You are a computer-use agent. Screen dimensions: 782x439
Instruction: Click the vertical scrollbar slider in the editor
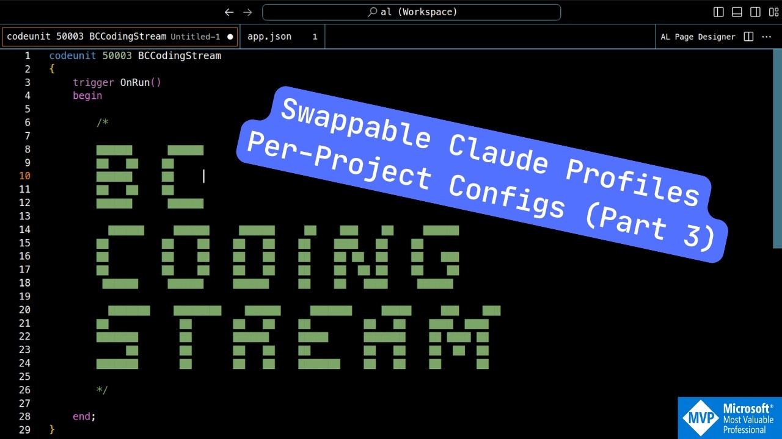(778, 149)
